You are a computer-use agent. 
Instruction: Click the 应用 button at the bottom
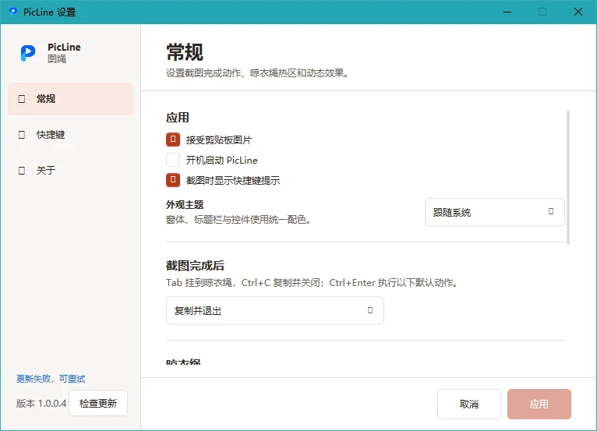539,404
